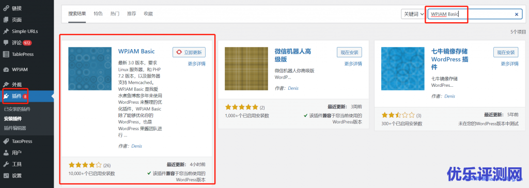Click the 5个项目 item count text
The image size is (529, 188).
tap(518, 32)
